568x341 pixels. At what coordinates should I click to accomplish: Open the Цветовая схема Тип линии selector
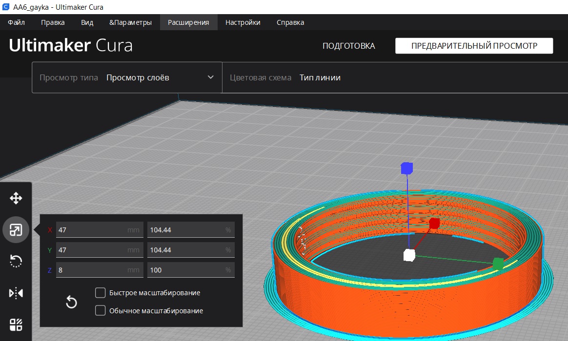pyautogui.click(x=395, y=77)
